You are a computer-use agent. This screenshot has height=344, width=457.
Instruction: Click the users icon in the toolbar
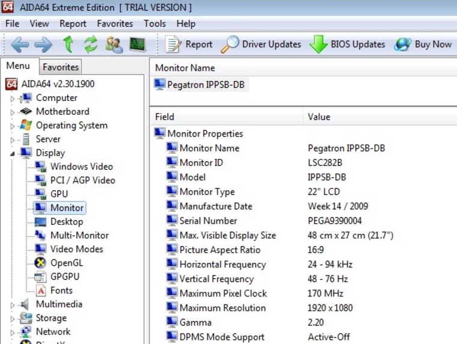click(x=114, y=45)
